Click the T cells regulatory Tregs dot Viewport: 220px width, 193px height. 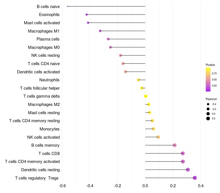(x=195, y=178)
